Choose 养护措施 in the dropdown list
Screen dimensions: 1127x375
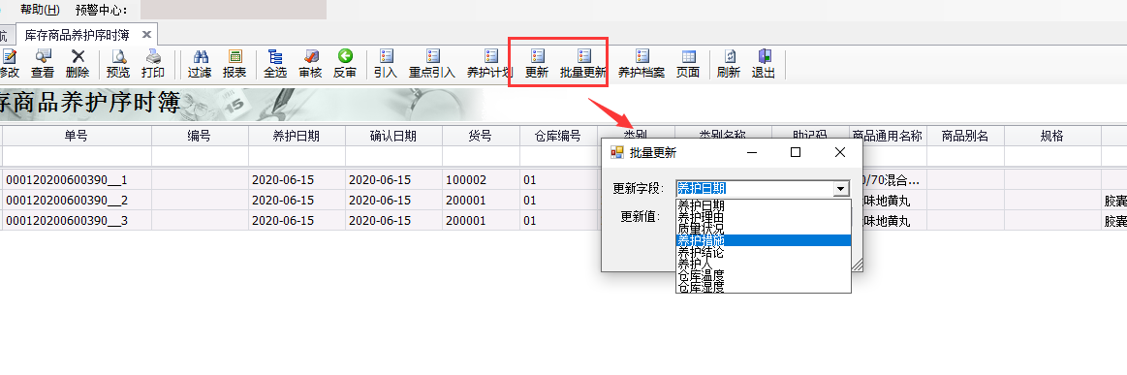pyautogui.click(x=764, y=240)
